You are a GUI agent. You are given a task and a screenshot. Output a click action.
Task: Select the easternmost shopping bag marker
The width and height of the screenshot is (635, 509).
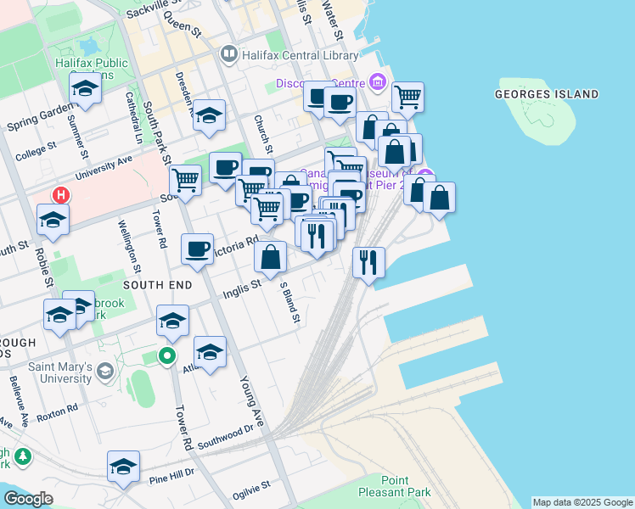click(x=439, y=197)
